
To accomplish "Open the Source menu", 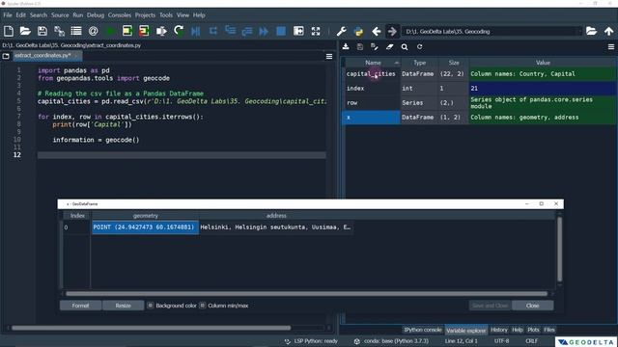I will 60,15.
